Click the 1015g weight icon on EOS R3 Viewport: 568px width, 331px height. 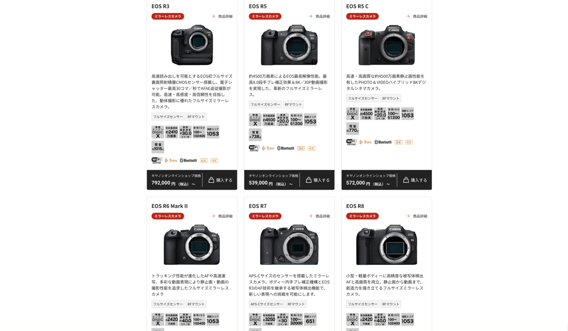[x=158, y=147]
